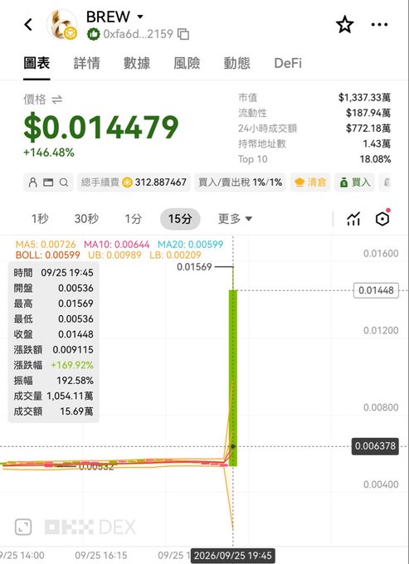
Task: Open the three-dot more options menu
Action: pyautogui.click(x=379, y=24)
